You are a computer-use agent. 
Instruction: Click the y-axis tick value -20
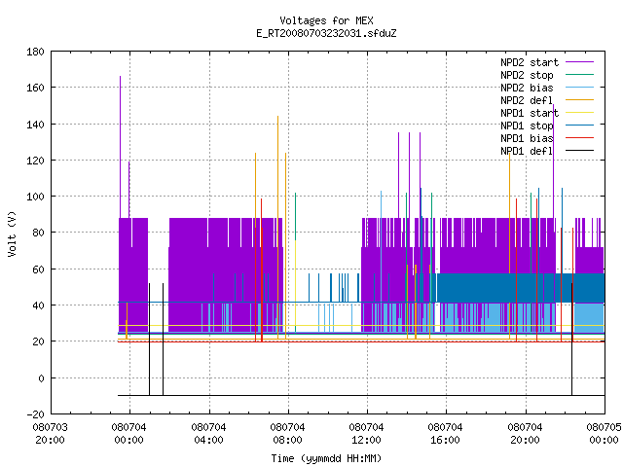tap(35, 414)
